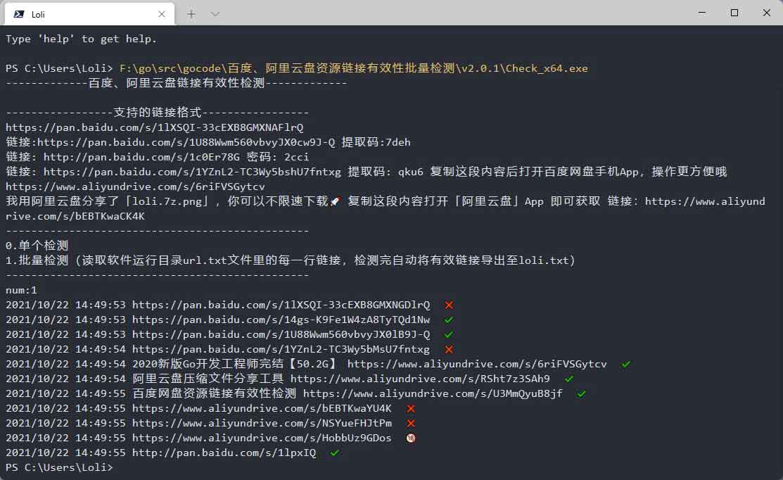Open result link pan.baidu.com/s/14gs-K9Fe1W4zA8TyTQd1Nw
Viewport: 783px width, 480px height.
(281, 320)
